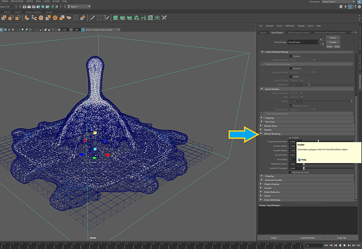Collapse the Bifrost Meshing section

click(307, 134)
